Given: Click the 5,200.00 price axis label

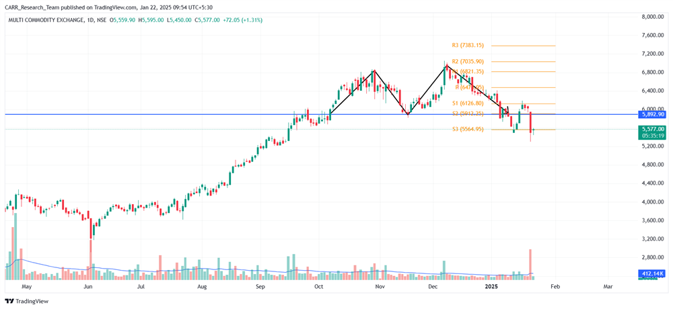Looking at the screenshot, I should pyautogui.click(x=653, y=146).
